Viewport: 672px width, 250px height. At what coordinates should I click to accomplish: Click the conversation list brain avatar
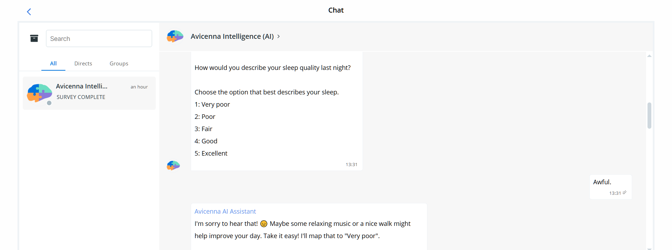pyautogui.click(x=40, y=93)
